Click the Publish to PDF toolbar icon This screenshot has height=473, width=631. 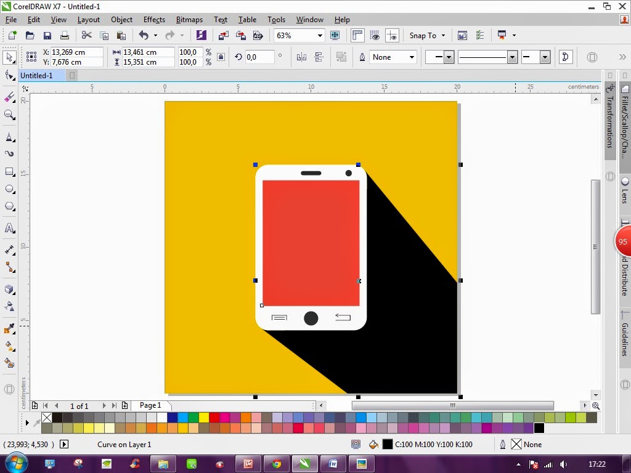pyautogui.click(x=258, y=35)
